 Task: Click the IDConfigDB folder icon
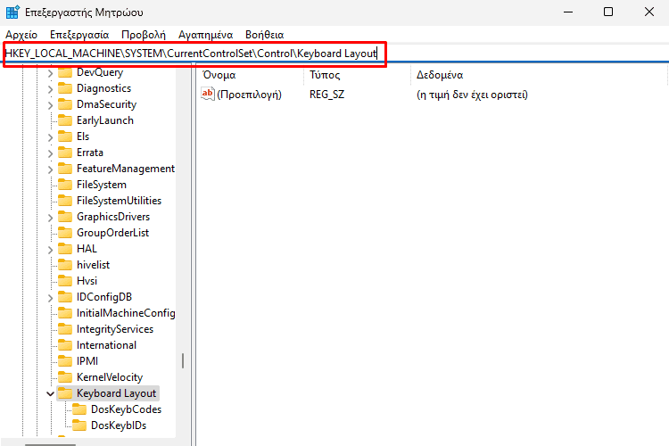click(65, 297)
